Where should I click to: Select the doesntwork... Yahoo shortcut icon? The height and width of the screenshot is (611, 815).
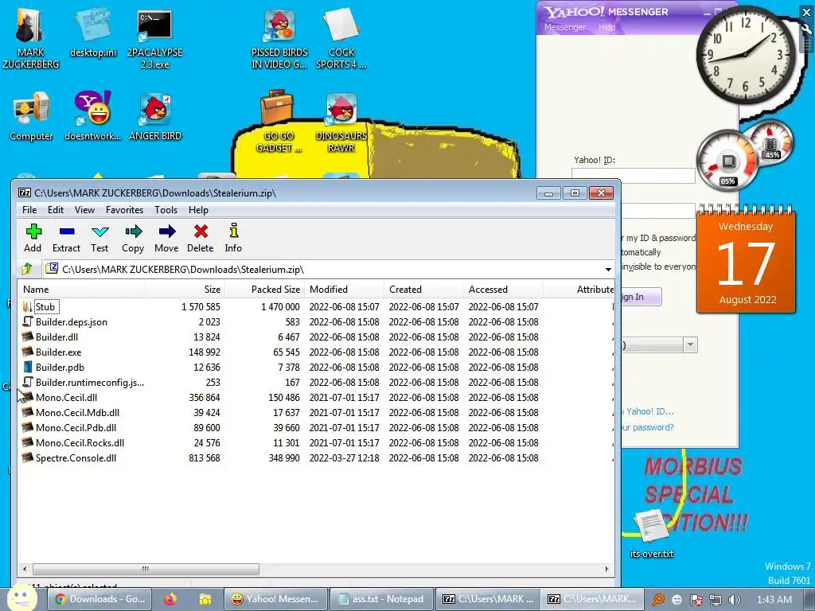[92, 115]
